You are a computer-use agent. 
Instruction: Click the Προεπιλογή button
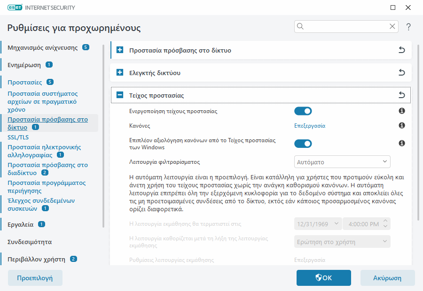click(35, 277)
